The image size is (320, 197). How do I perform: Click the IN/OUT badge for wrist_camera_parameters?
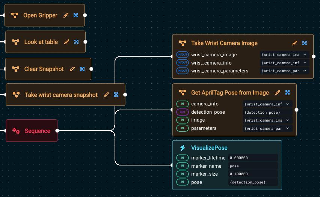tap(183, 71)
